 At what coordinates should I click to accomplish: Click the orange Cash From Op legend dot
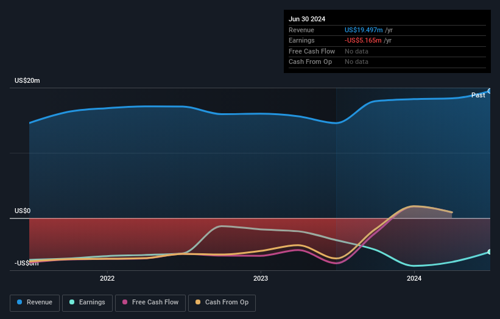click(198, 302)
